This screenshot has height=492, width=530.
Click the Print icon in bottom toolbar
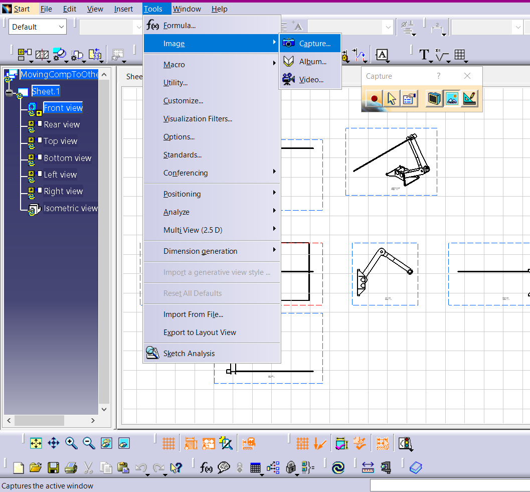click(x=71, y=468)
